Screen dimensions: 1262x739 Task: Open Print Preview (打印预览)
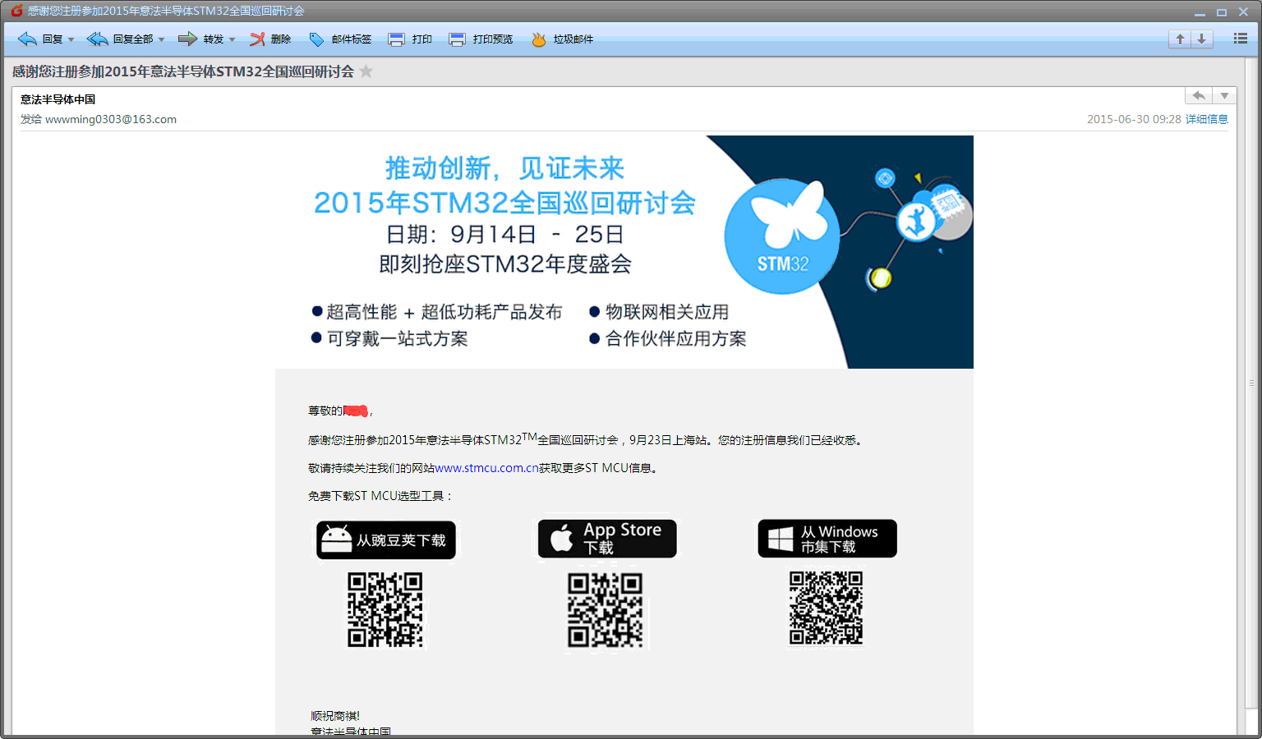(x=481, y=39)
